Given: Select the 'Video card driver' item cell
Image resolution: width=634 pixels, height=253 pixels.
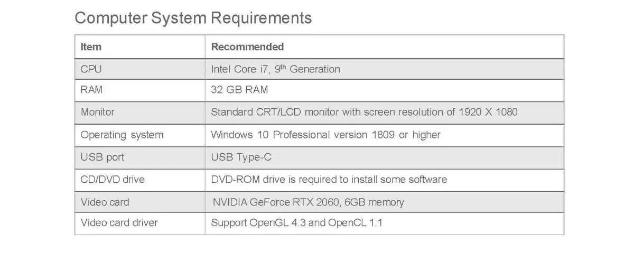Looking at the screenshot, I should point(119,223).
